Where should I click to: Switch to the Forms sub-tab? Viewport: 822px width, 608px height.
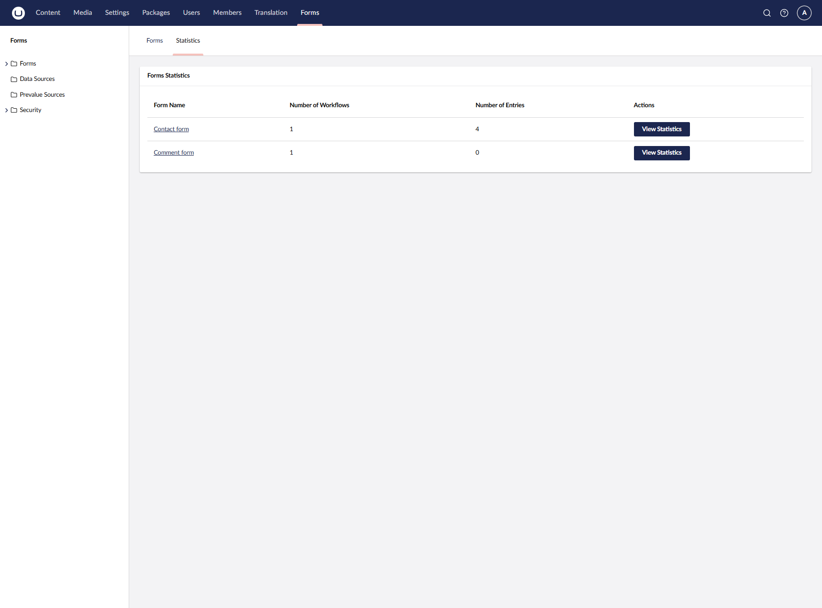[x=155, y=41]
